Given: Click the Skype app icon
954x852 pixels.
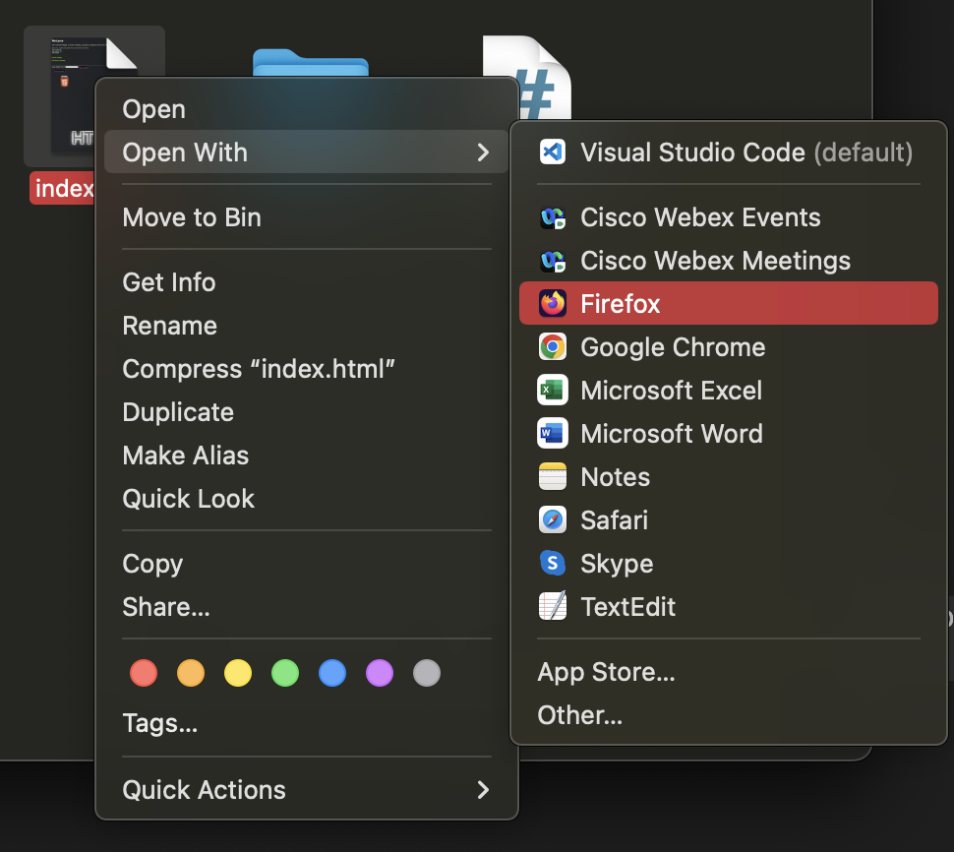Looking at the screenshot, I should coord(553,564).
